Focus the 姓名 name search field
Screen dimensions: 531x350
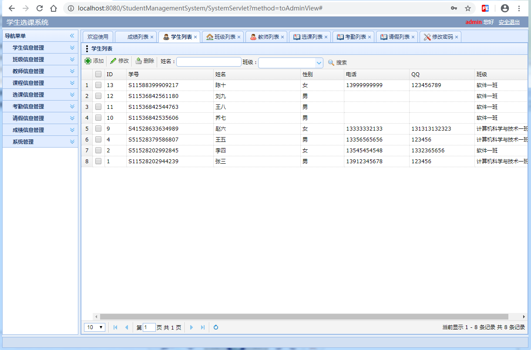pos(209,62)
